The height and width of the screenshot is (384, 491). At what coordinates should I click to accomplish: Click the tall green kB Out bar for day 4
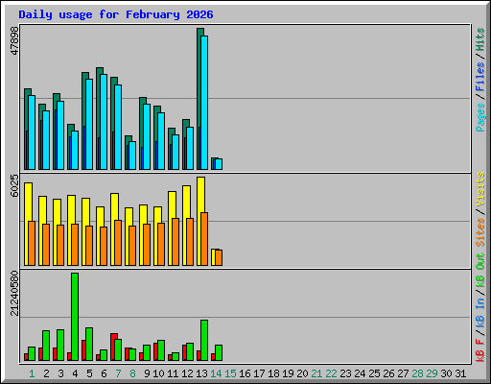pos(75,317)
